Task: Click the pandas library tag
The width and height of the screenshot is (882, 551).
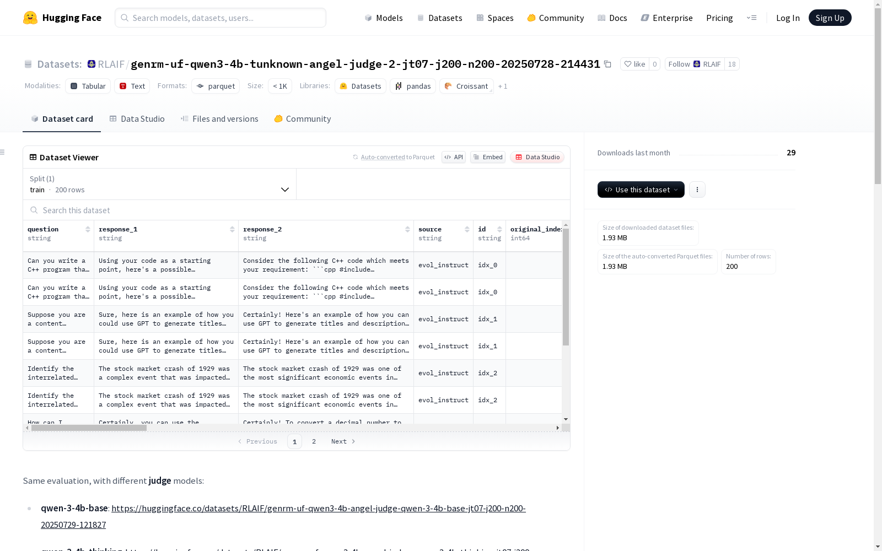Action: (413, 86)
